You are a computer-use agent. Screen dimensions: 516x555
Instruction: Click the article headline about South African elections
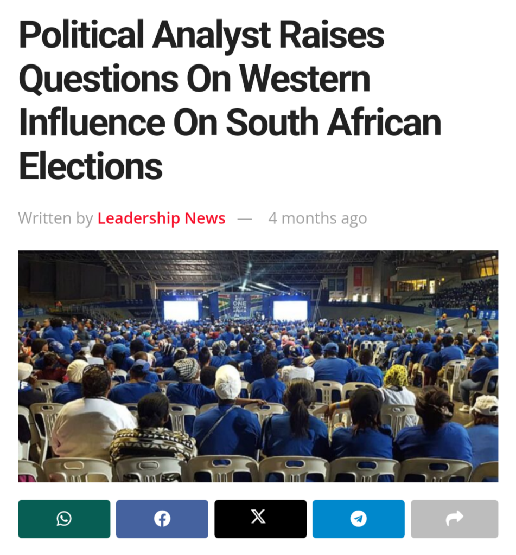point(230,101)
